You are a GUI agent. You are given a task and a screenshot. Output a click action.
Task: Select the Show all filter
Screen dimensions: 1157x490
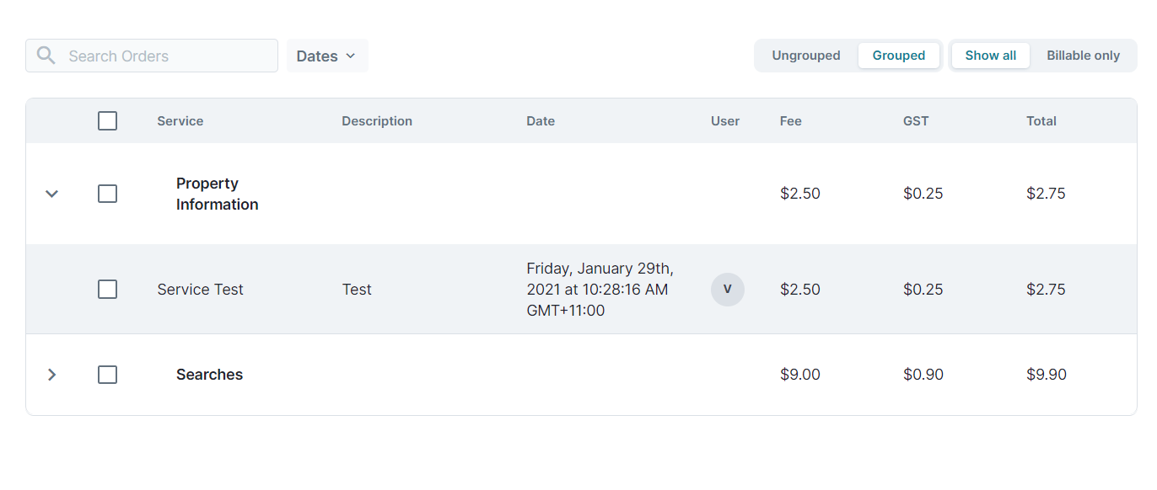point(991,56)
